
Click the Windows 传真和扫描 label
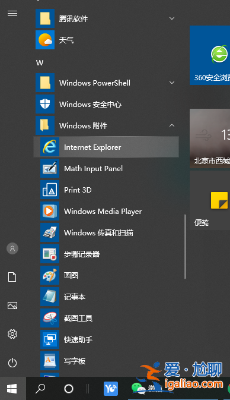[99, 233]
